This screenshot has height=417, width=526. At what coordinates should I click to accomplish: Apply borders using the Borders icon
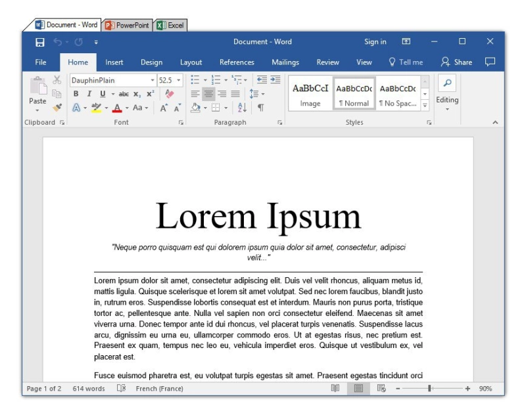coord(216,108)
